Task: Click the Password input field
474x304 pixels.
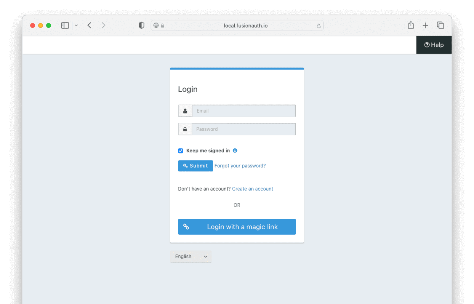Action: pos(244,129)
